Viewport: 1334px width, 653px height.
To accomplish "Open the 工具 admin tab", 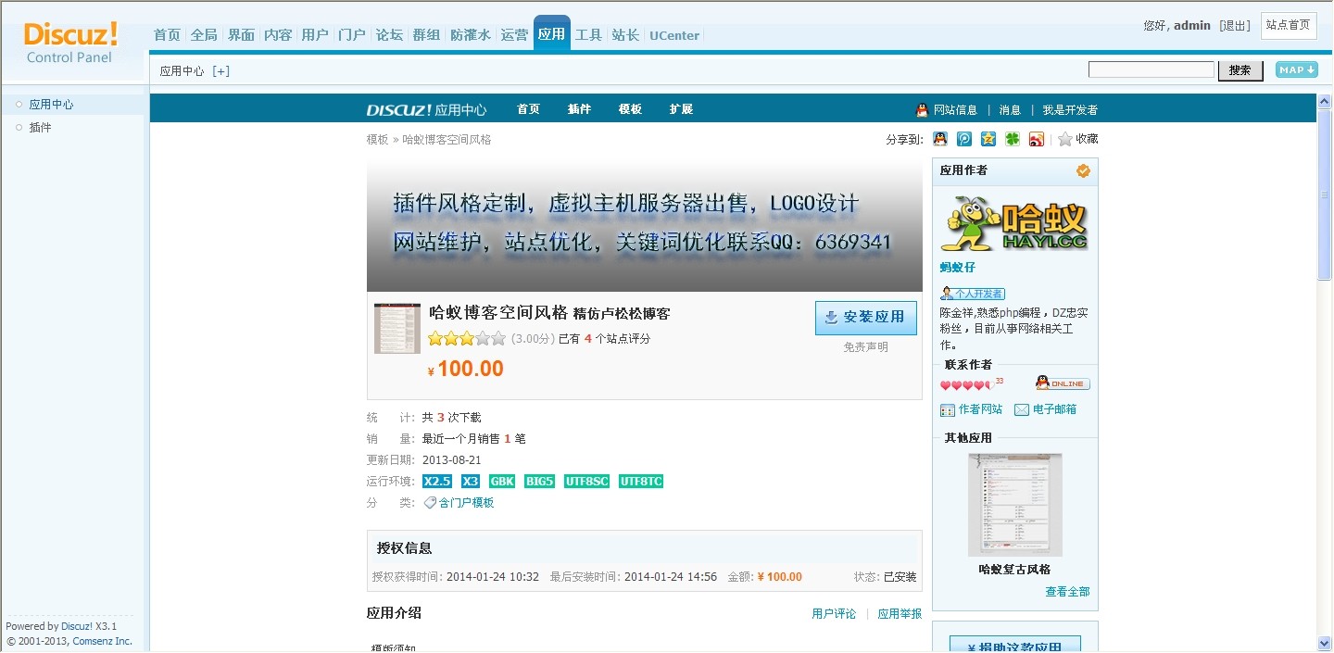I will (588, 35).
